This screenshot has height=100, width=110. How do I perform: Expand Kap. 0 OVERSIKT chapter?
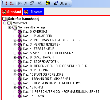point(15,32)
